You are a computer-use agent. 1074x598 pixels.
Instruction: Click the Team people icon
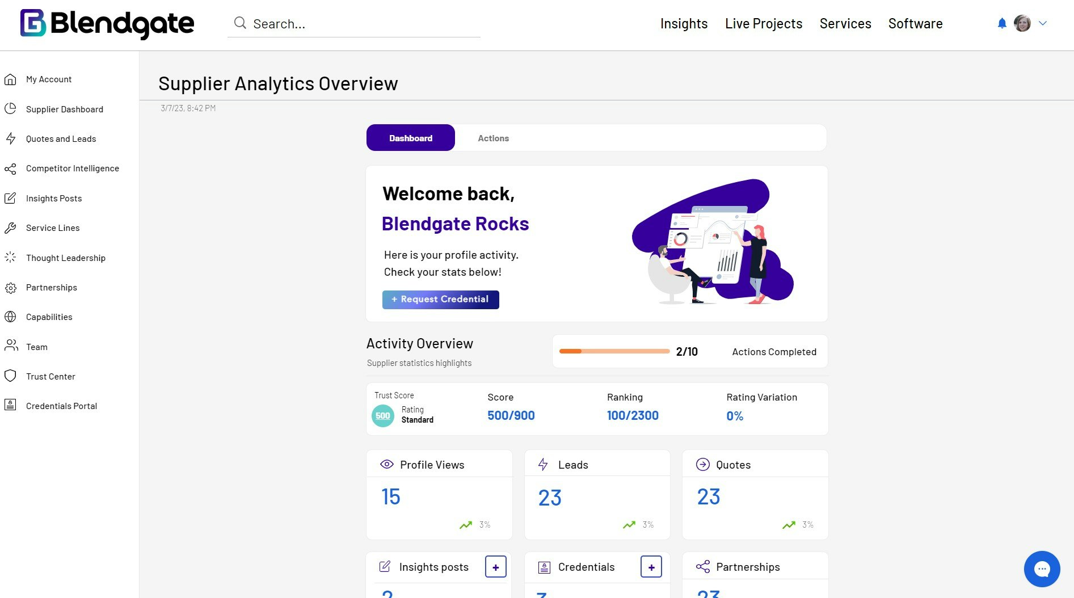point(11,346)
